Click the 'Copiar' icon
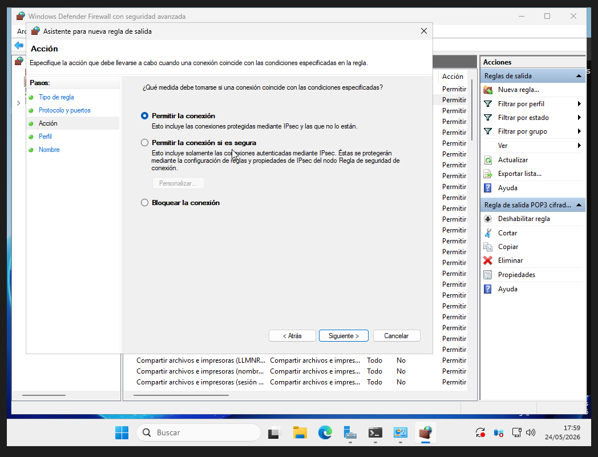The height and width of the screenshot is (457, 598). click(x=488, y=247)
